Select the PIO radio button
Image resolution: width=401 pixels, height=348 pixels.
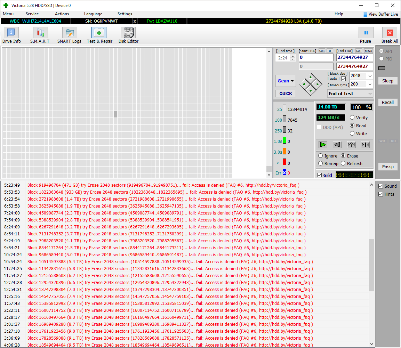point(381,59)
